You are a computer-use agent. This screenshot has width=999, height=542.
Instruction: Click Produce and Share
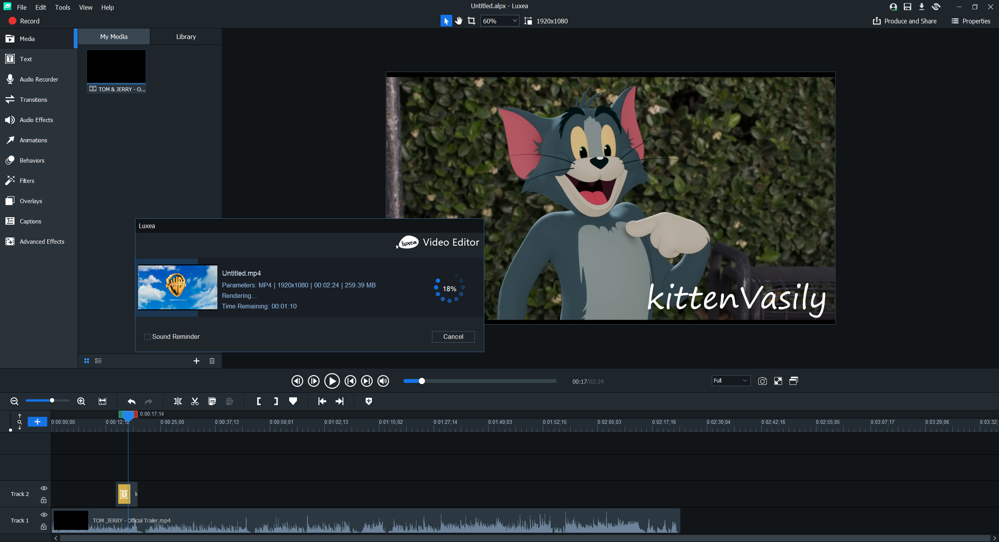pyautogui.click(x=905, y=21)
